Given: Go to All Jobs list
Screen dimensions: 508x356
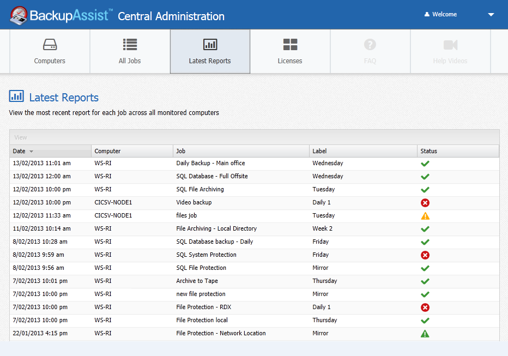Looking at the screenshot, I should [x=130, y=51].
